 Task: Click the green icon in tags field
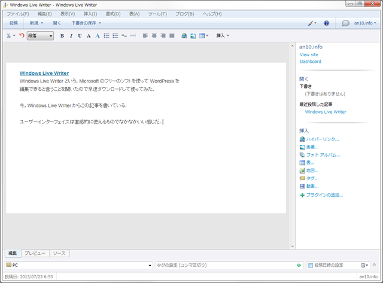click(299, 265)
